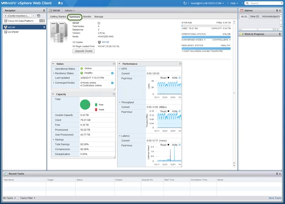Click the Storage usage bar

(x=206, y=26)
